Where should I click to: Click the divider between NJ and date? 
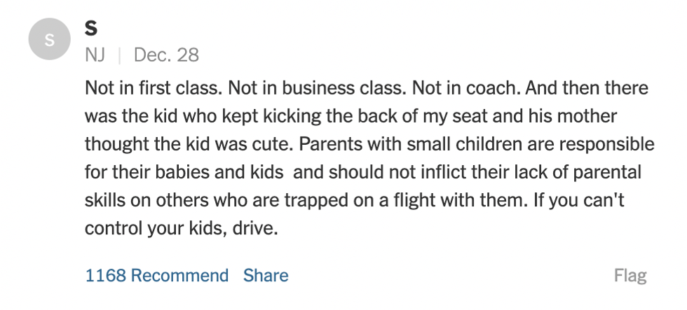pos(119,55)
